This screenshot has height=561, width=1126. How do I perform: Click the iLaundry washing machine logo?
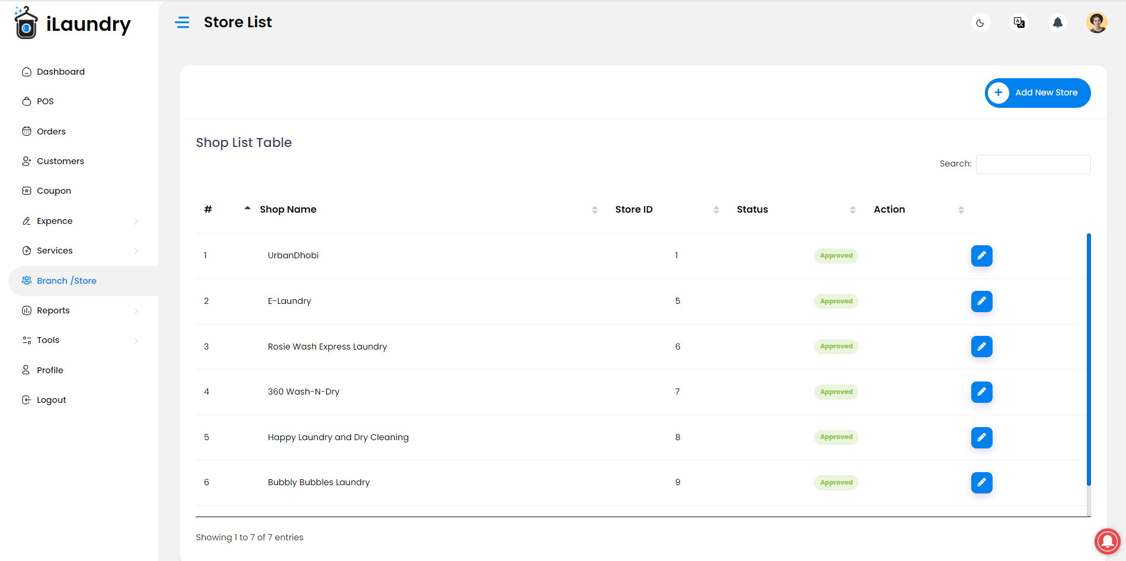point(25,23)
